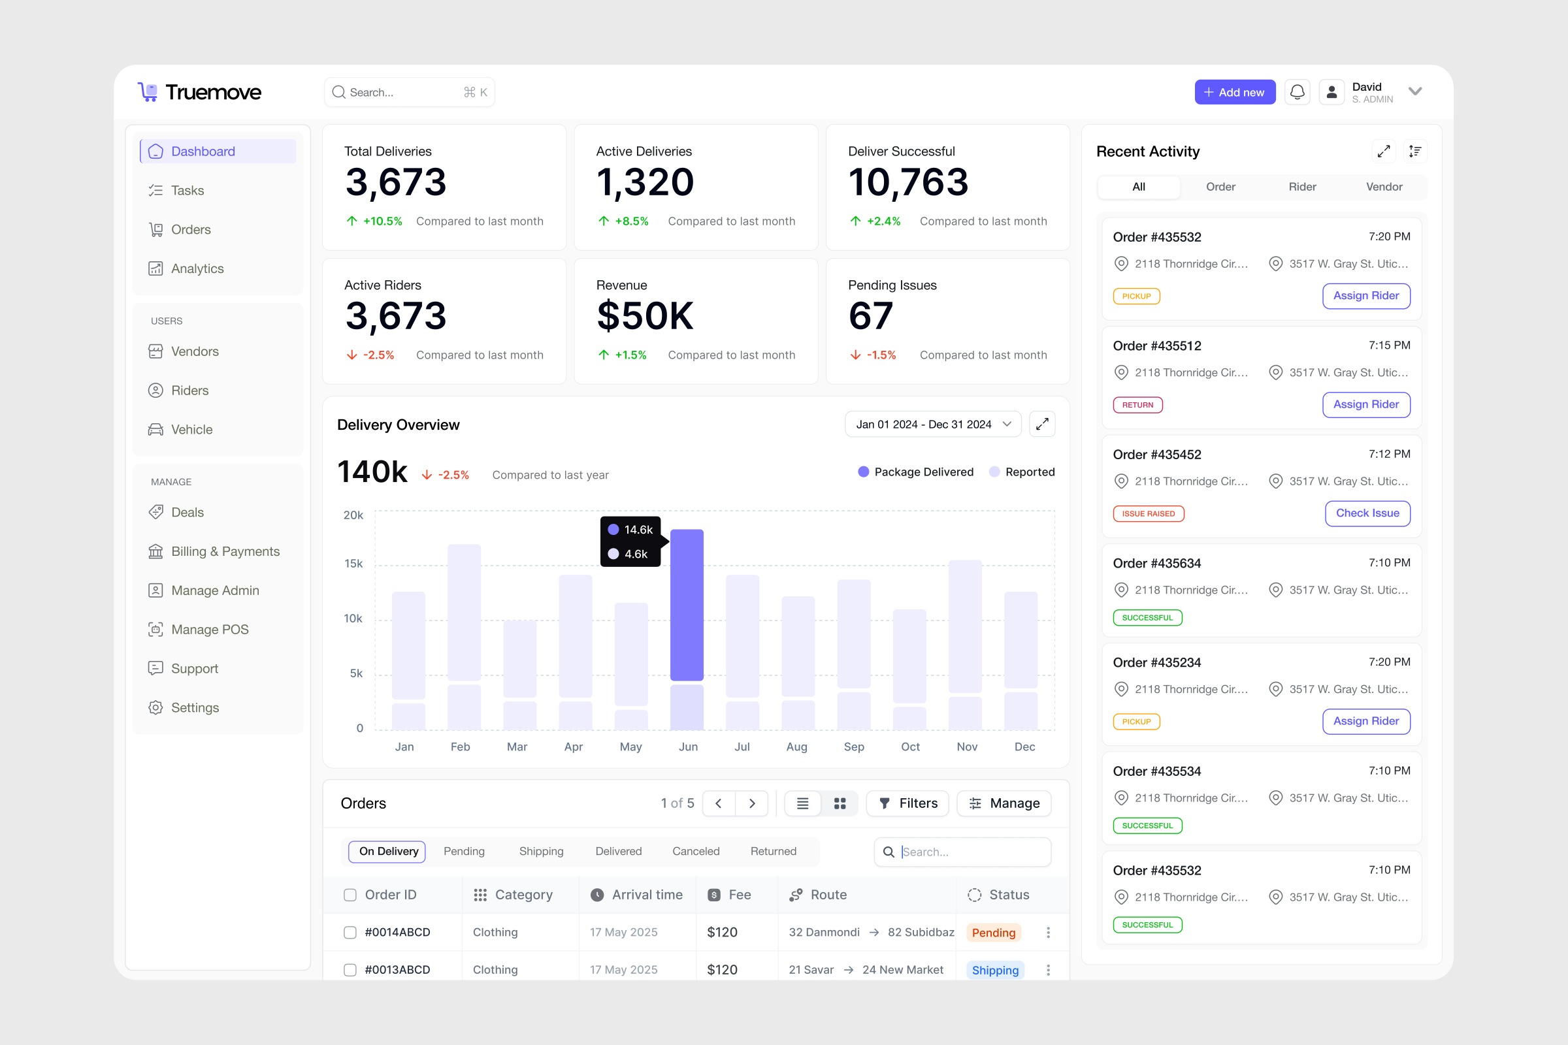
Task: Click Check Issue for order #435452
Action: 1367,513
